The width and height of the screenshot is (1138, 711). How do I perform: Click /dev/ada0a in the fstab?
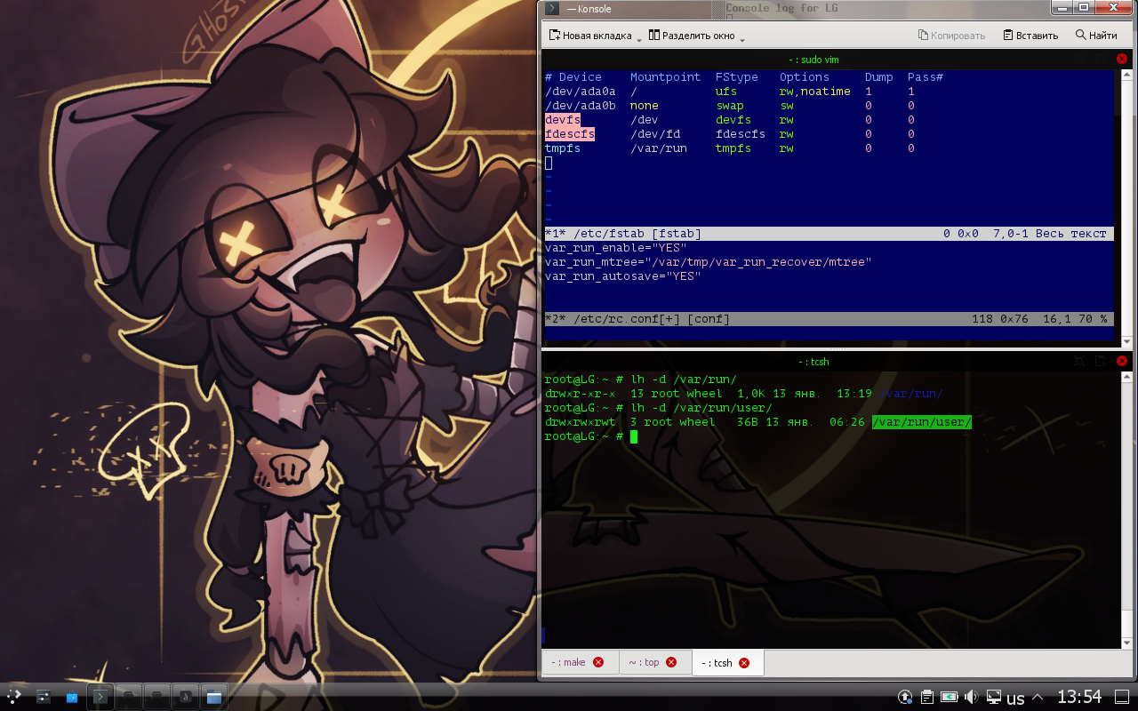pos(580,92)
